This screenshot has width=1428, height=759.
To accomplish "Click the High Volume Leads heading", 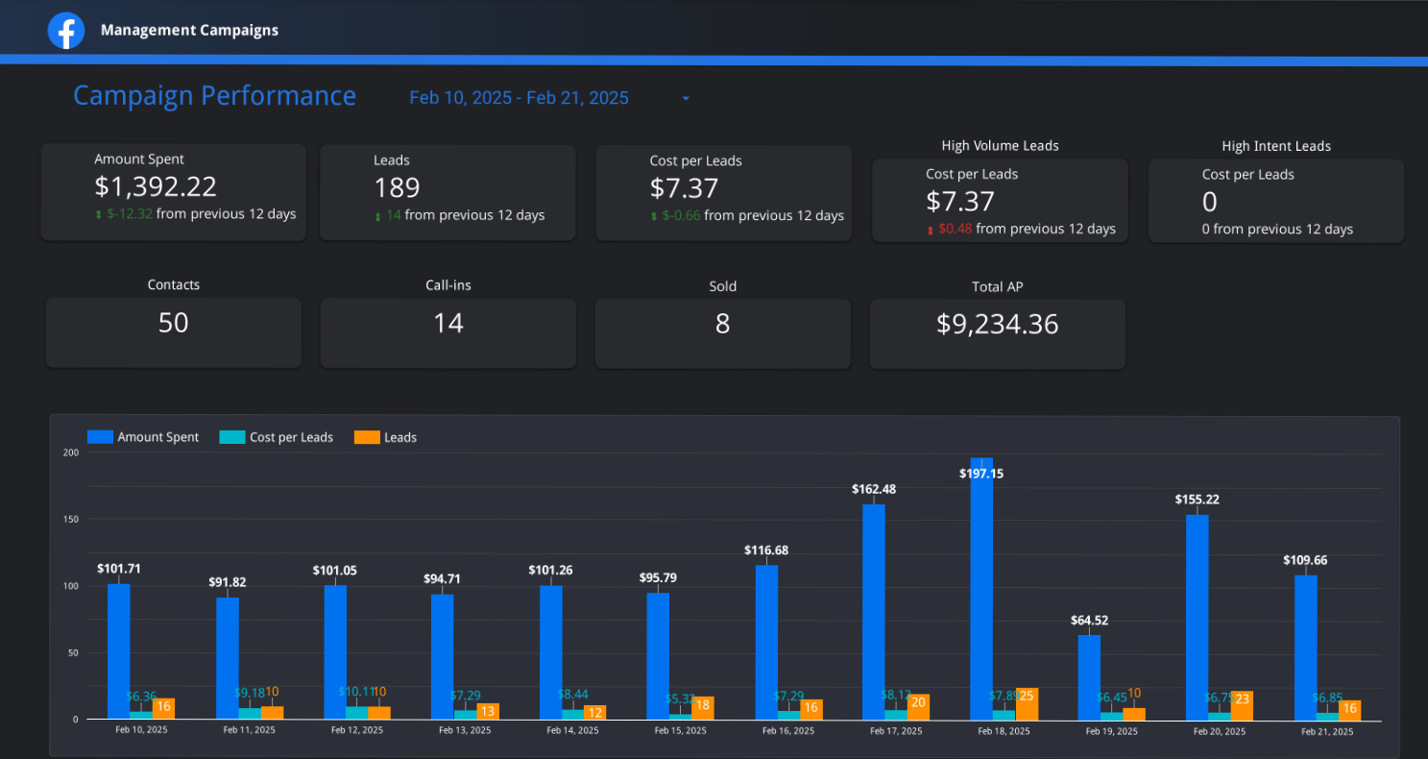I will click(1000, 146).
